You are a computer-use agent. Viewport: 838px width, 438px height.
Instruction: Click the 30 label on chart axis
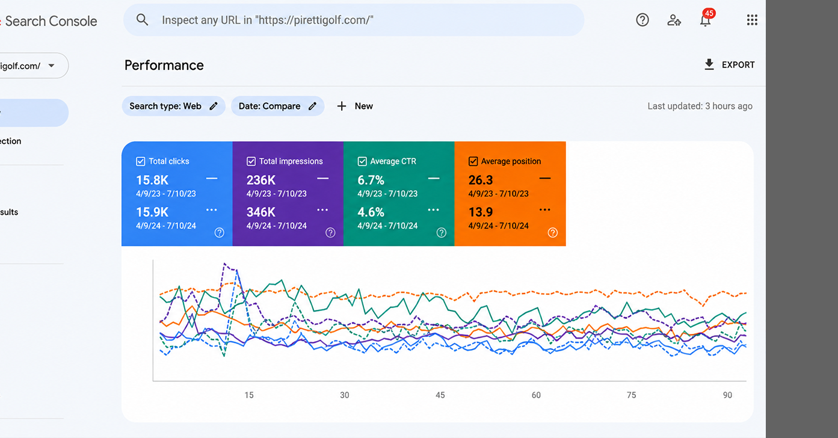coord(345,395)
